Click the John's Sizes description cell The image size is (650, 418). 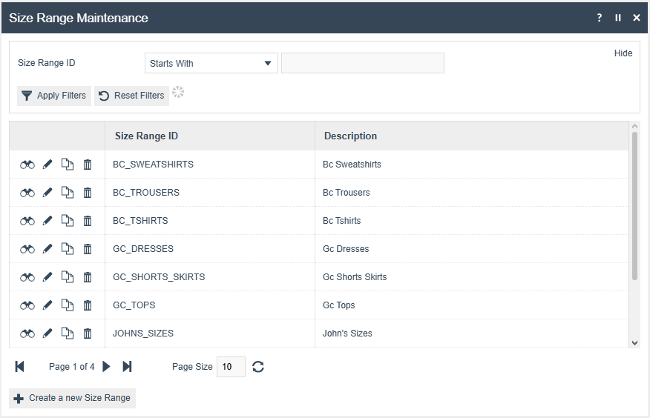(x=472, y=334)
